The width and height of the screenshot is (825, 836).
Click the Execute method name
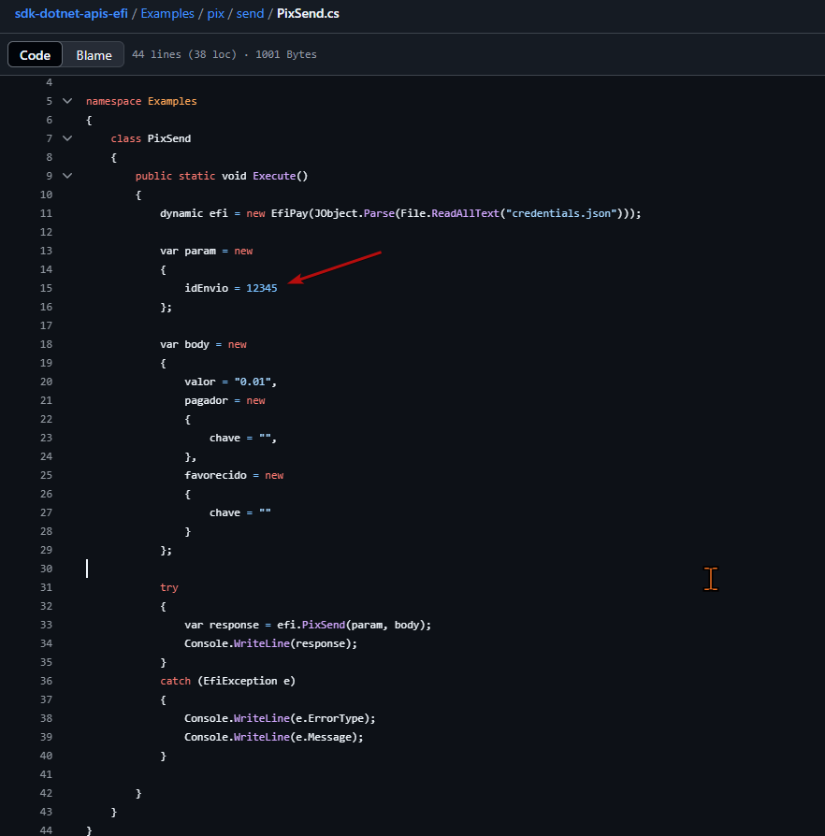pyautogui.click(x=274, y=176)
